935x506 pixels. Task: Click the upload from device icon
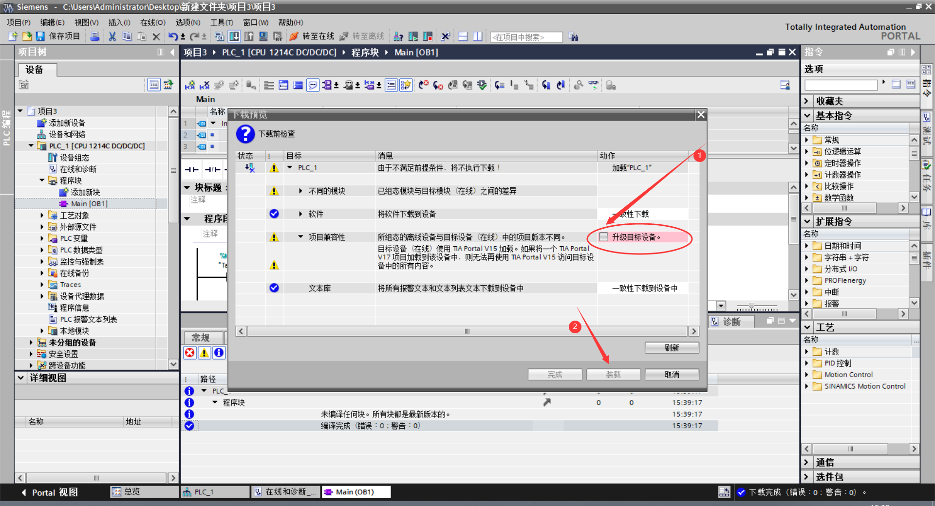tap(249, 36)
